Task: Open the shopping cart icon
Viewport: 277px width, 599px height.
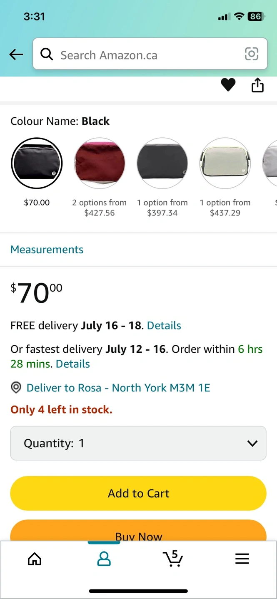Action: 173,558
